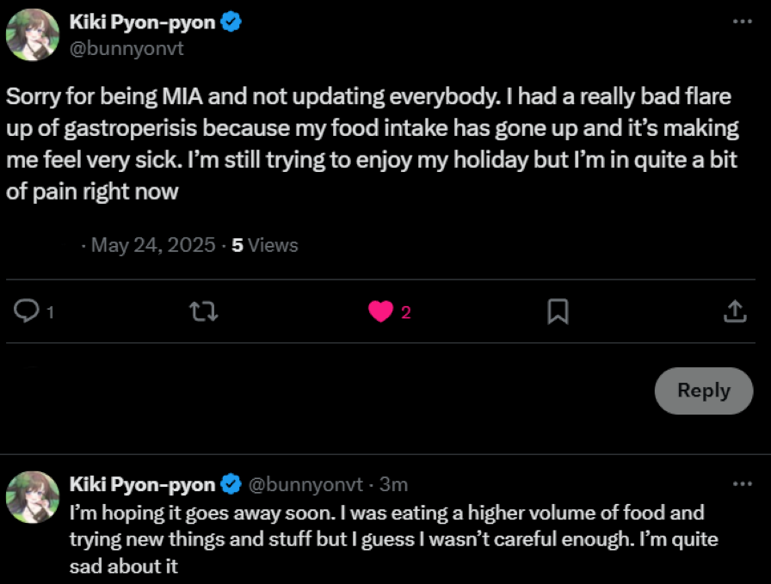
Task: Click Kiki Pyon-pyon name in reply
Action: click(142, 484)
